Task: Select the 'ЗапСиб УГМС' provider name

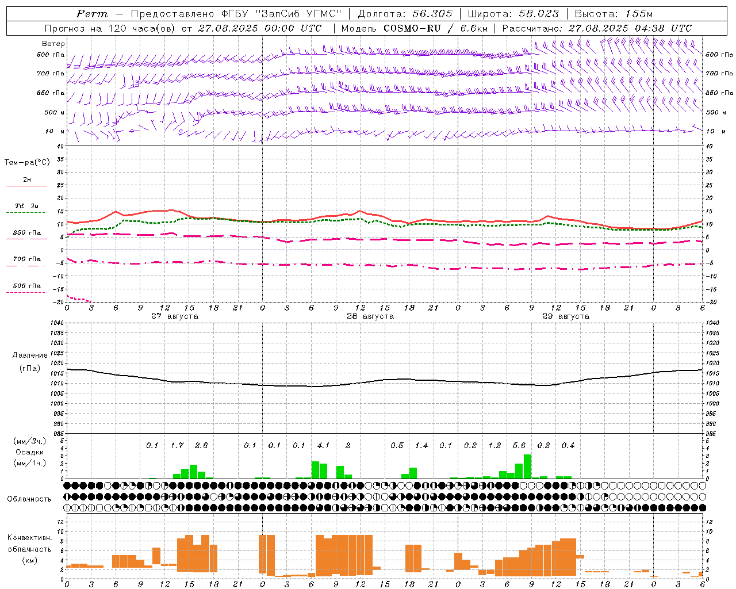Action: coord(297,14)
